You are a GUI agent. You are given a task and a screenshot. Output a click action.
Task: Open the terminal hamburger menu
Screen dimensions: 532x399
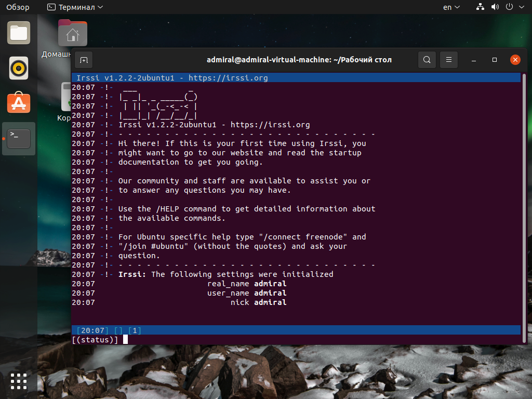(x=448, y=60)
